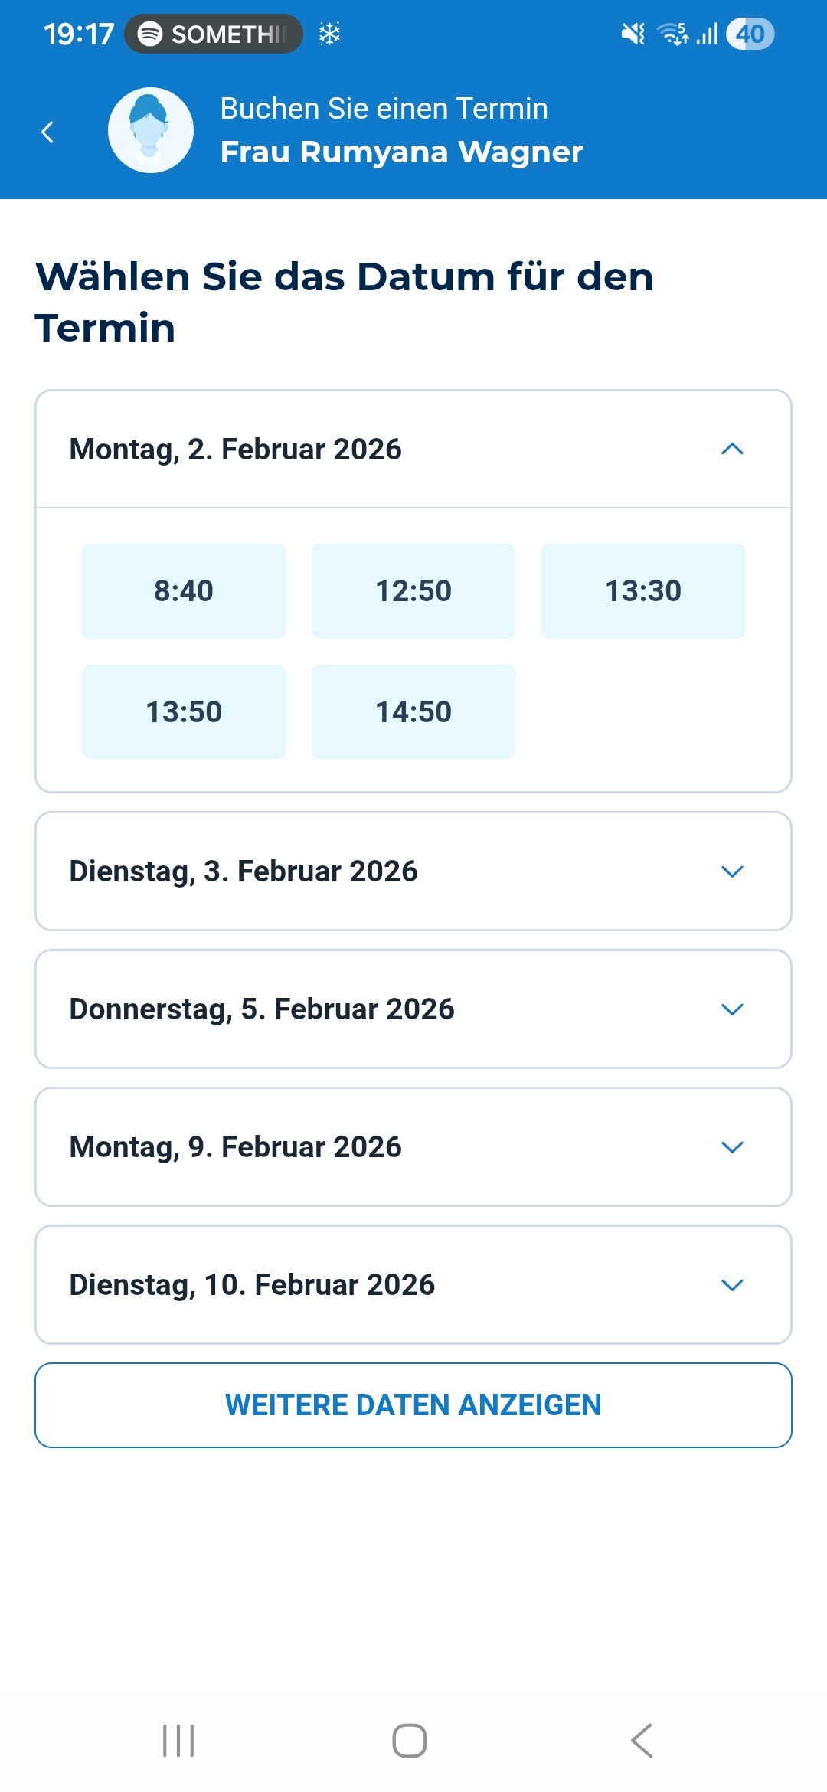Screen dimensions: 827x1792
Task: Tap the back arrow in the header
Action: (x=47, y=132)
